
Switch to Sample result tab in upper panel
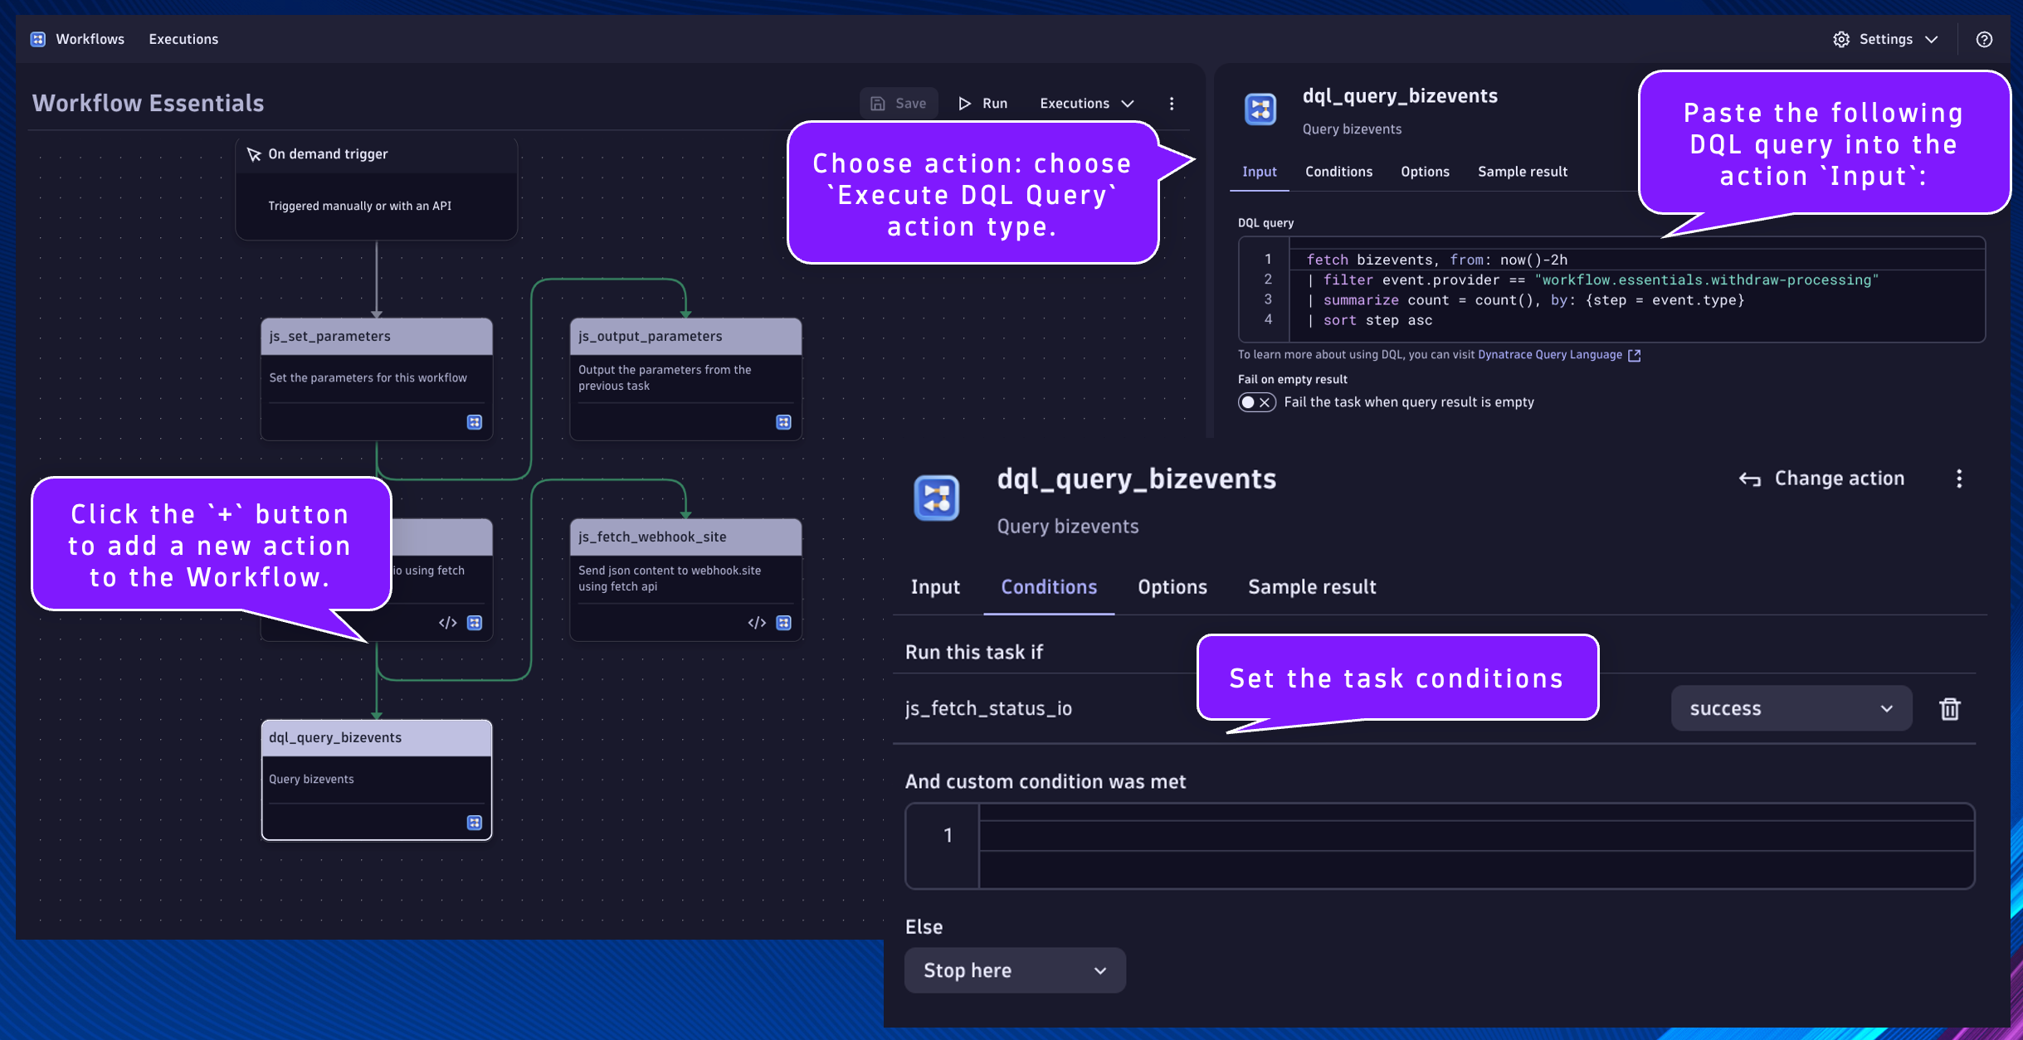[x=1522, y=172]
